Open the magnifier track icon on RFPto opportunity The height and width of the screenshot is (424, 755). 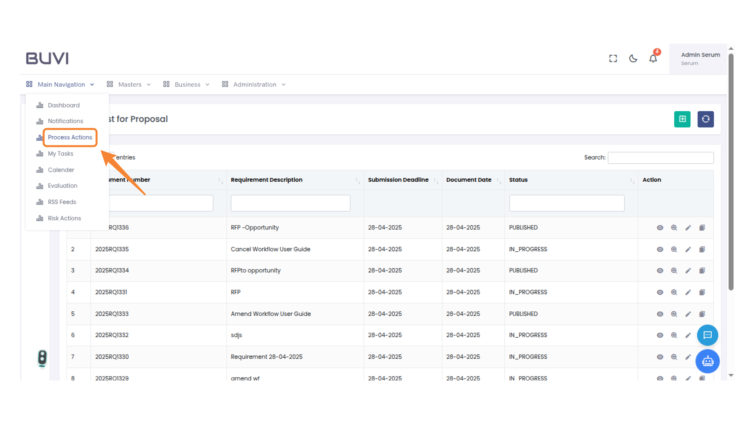coord(674,270)
